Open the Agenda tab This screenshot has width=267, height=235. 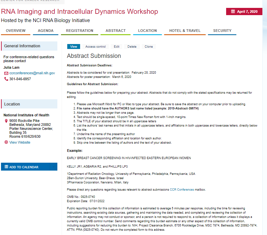45,31
